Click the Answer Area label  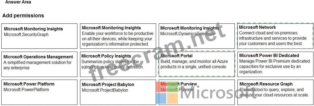pos(18,2)
